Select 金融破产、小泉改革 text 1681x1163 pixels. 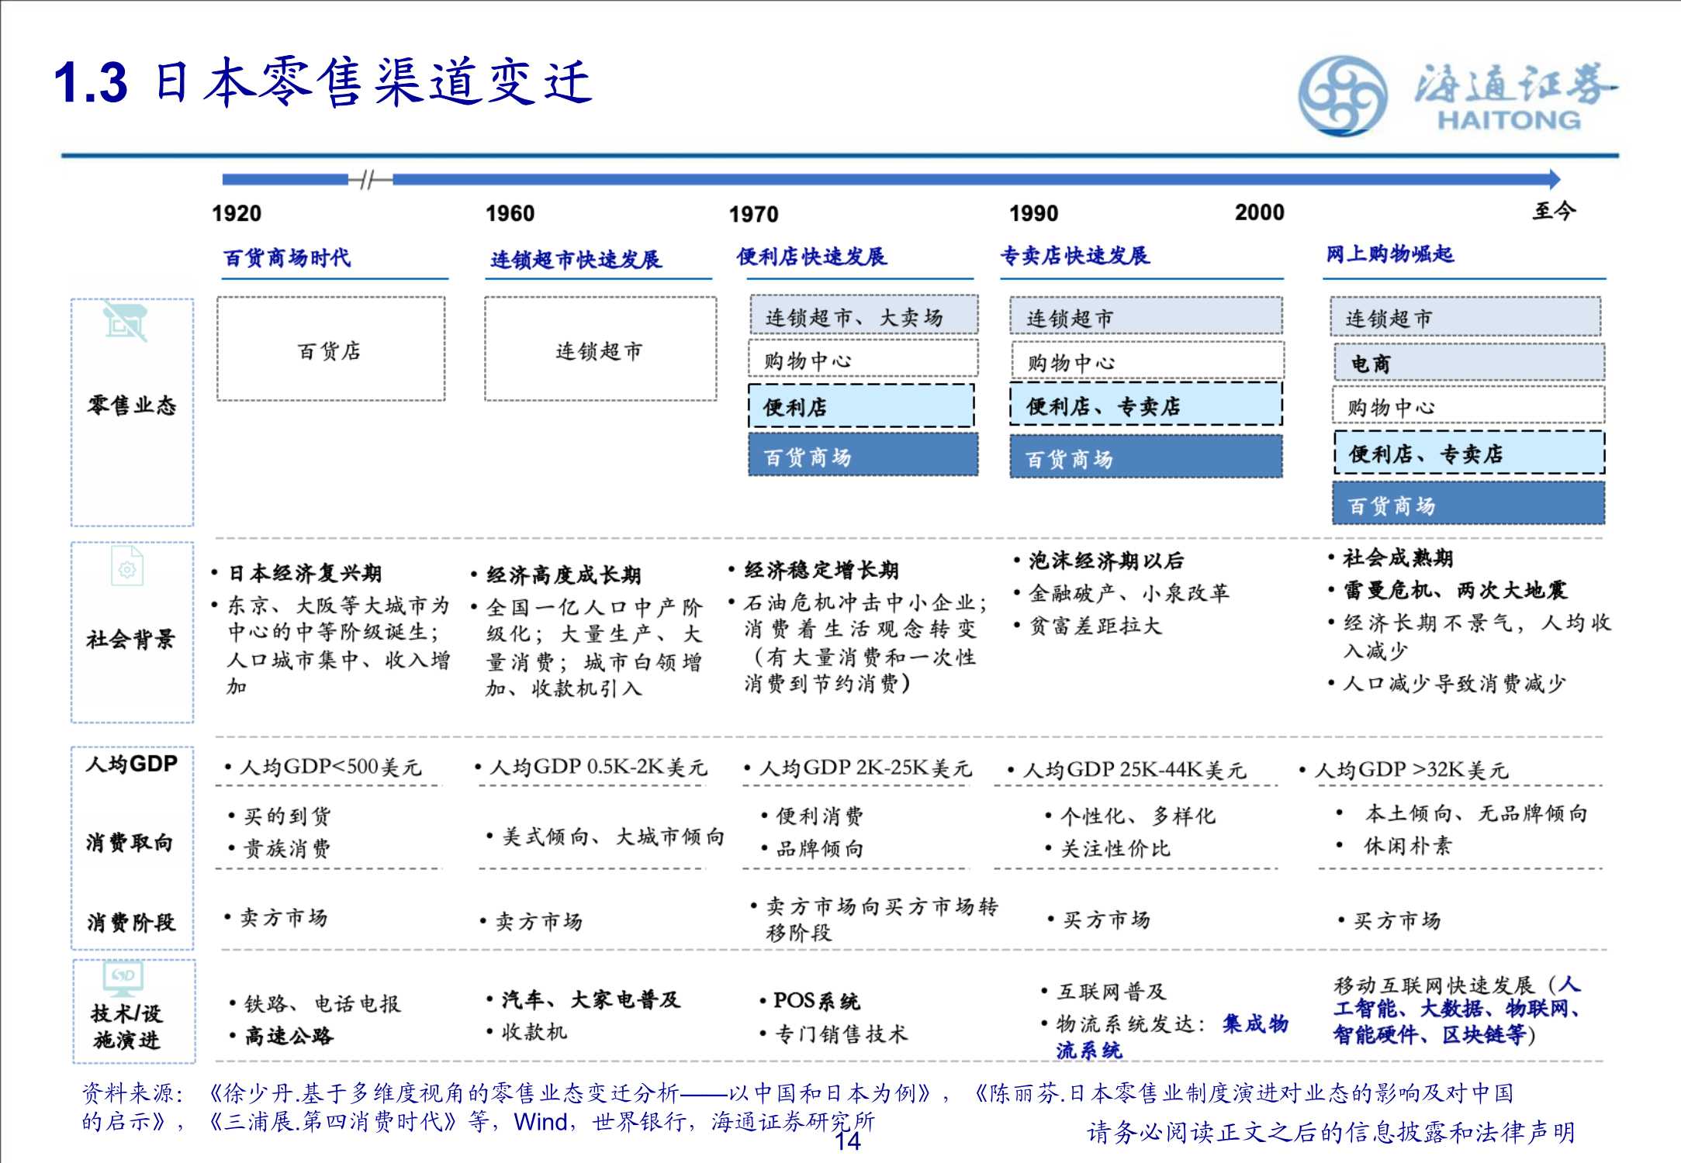coord(1129,593)
